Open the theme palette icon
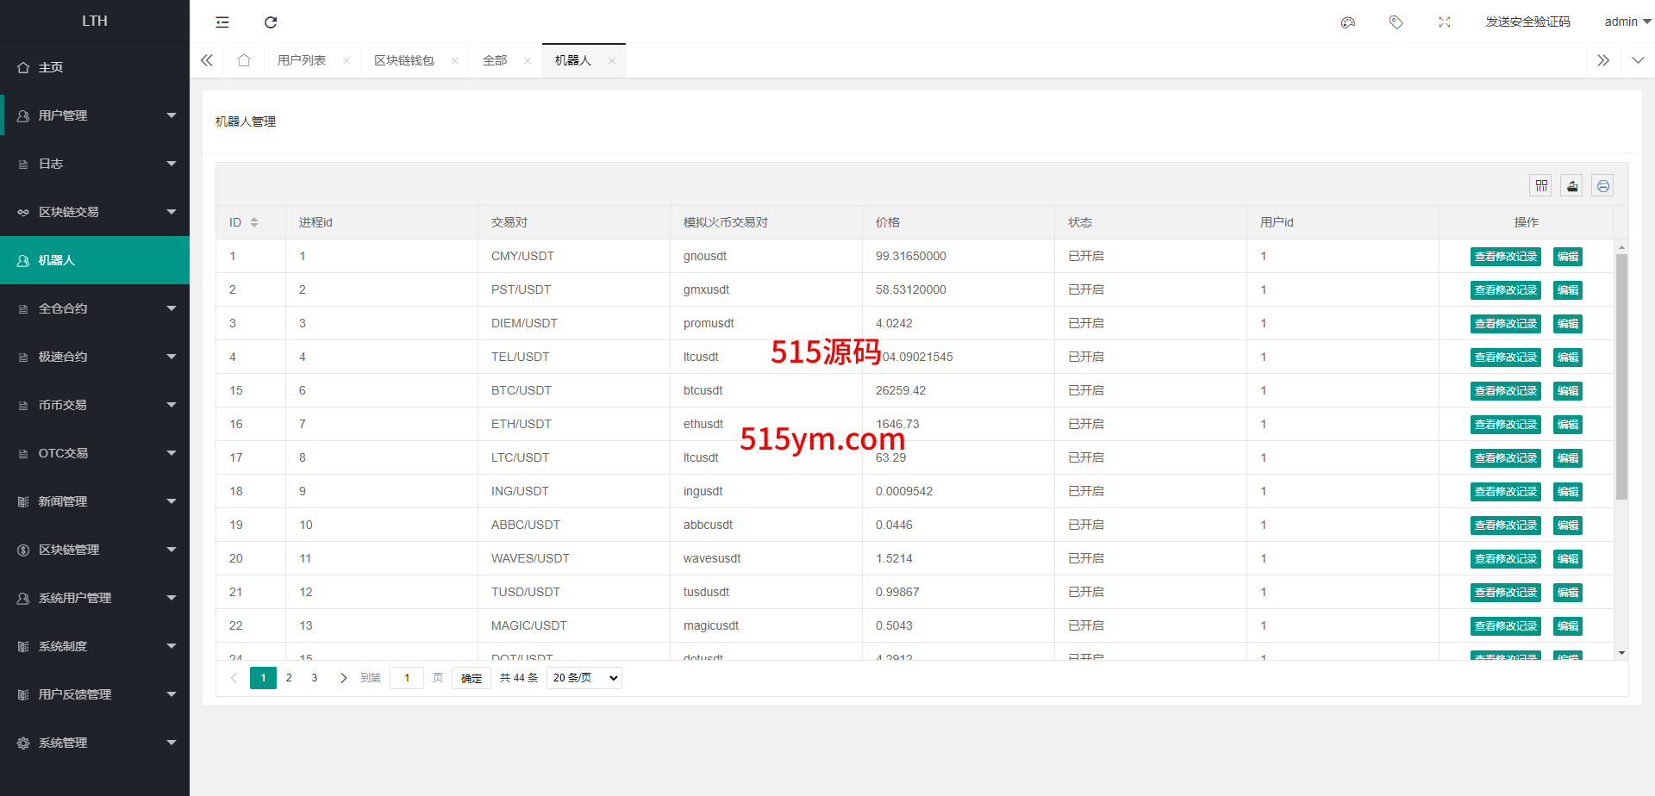 (x=1348, y=22)
